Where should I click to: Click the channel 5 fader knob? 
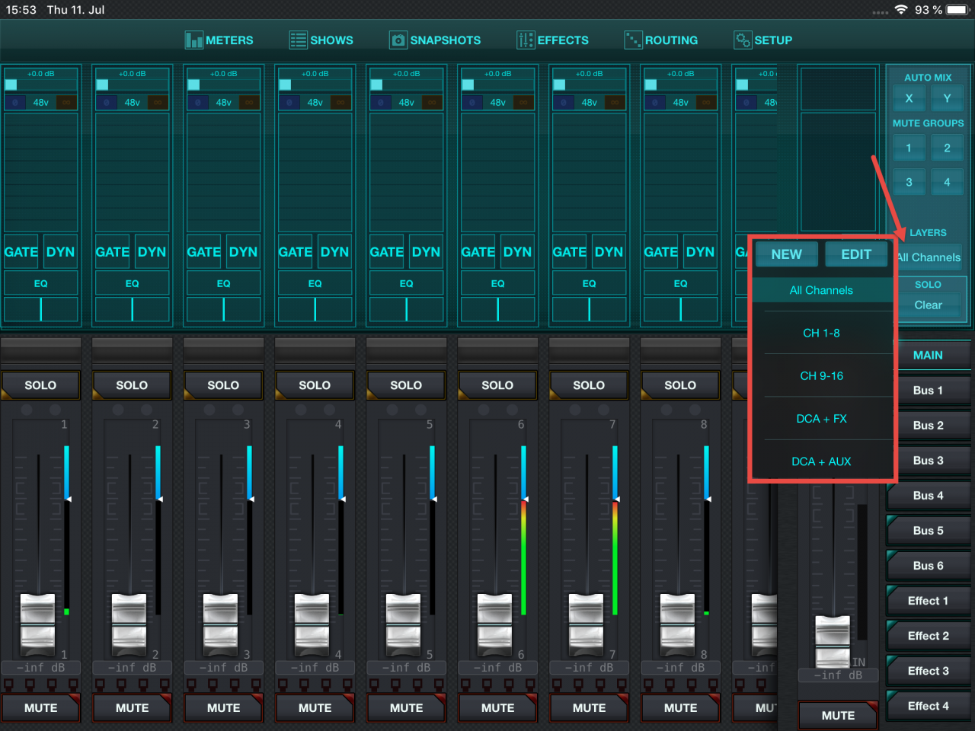[404, 624]
